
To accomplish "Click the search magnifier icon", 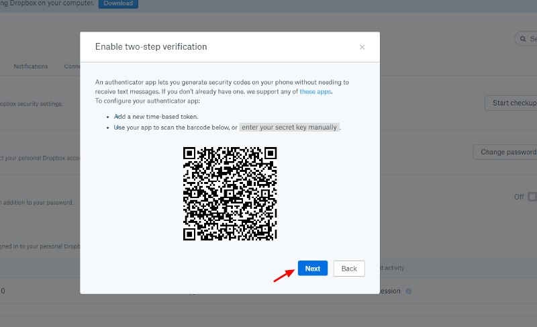I will (523, 39).
